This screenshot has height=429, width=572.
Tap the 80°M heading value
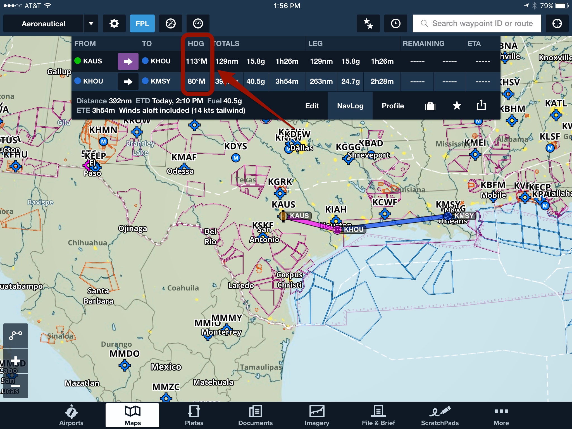pos(196,81)
